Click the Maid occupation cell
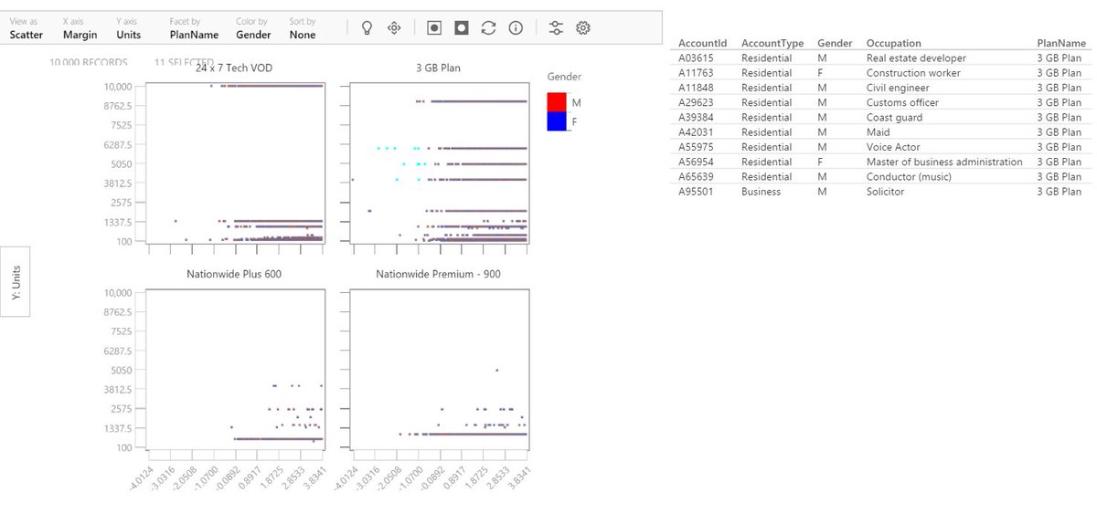 [x=877, y=132]
